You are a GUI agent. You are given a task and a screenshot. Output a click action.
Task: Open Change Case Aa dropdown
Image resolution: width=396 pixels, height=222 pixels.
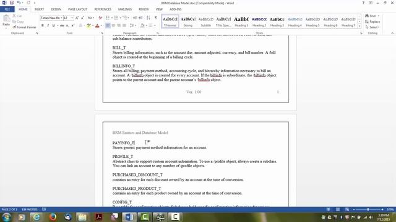(91, 18)
